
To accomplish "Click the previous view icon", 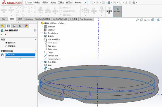I will click(145, 20).
